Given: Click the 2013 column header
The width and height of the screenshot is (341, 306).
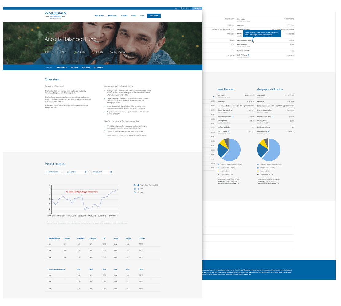Looking at the screenshot, I should pyautogui.click(x=141, y=270).
